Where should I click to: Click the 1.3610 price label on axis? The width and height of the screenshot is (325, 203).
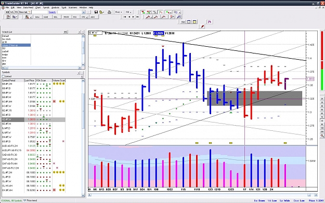[310, 79]
